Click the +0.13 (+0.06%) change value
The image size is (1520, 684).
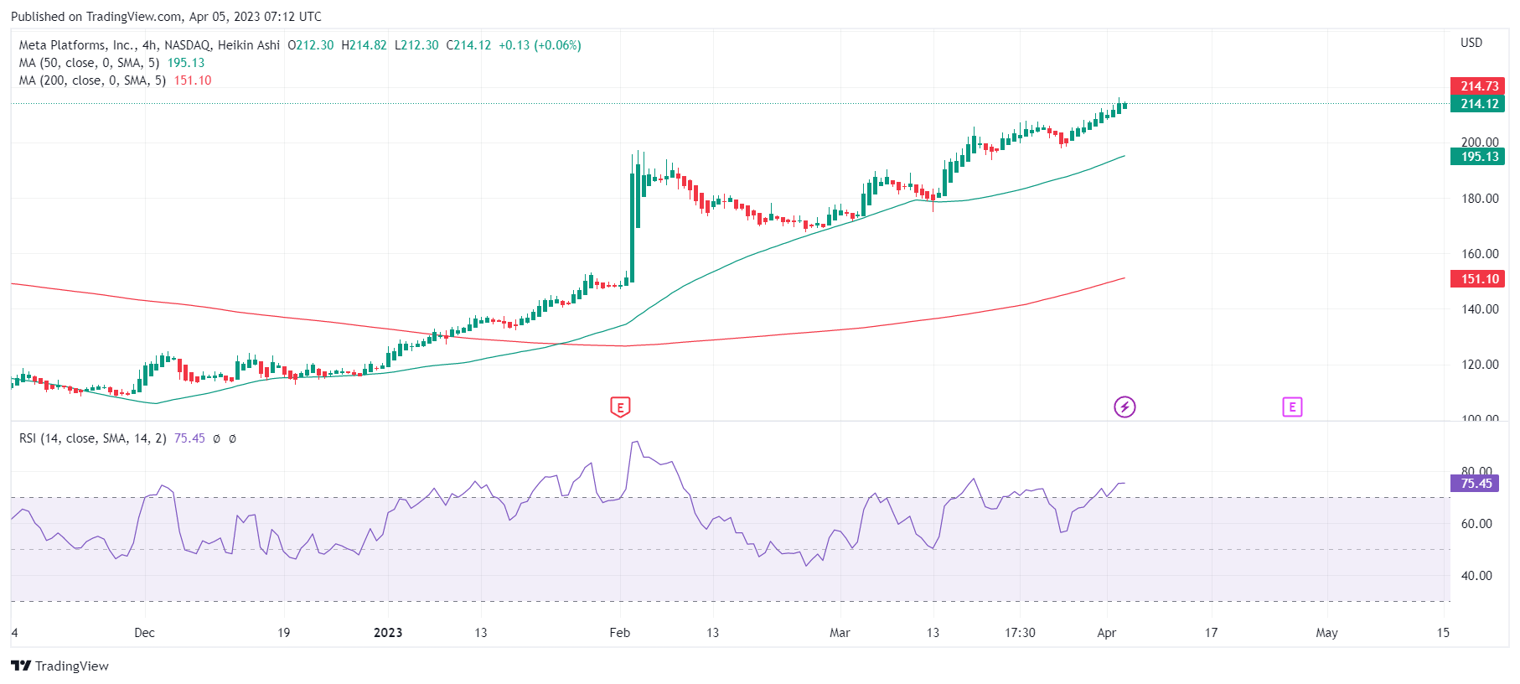[x=540, y=45]
